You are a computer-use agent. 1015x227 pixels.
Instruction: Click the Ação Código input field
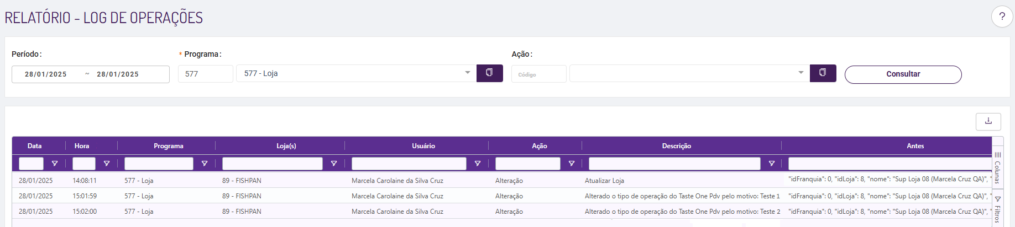pos(538,74)
